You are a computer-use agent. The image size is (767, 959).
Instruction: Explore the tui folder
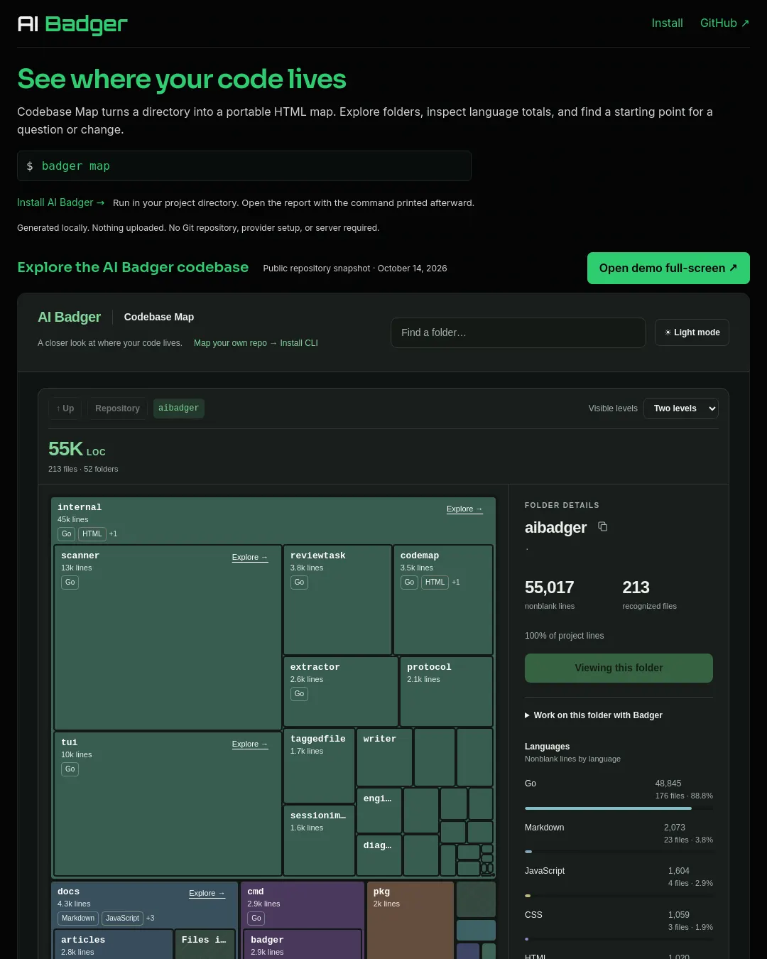click(x=250, y=744)
